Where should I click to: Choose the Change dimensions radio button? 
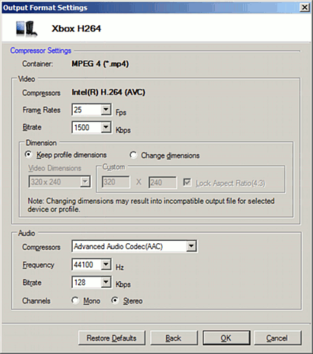(133, 155)
